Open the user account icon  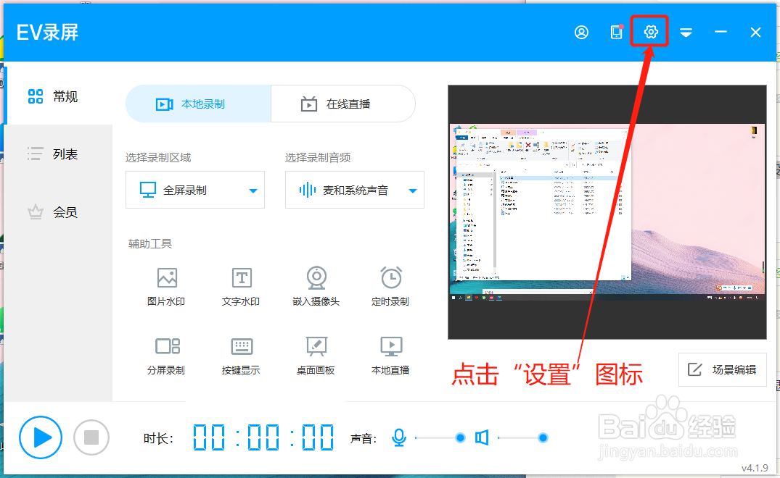(581, 33)
